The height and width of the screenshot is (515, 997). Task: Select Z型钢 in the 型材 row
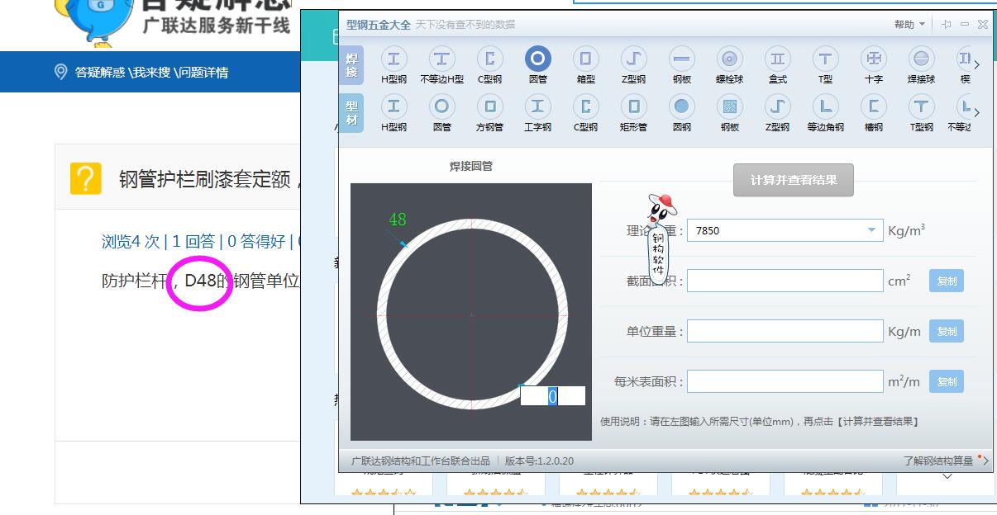click(778, 113)
